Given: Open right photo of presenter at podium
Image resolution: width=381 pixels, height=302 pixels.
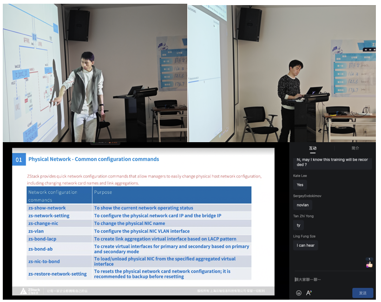Looking at the screenshot, I should point(282,73).
